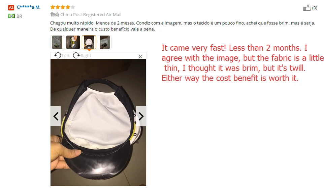Click the China Post Registered Air Mail text
Image resolution: width=324 pixels, height=189 pixels.
click(x=91, y=15)
